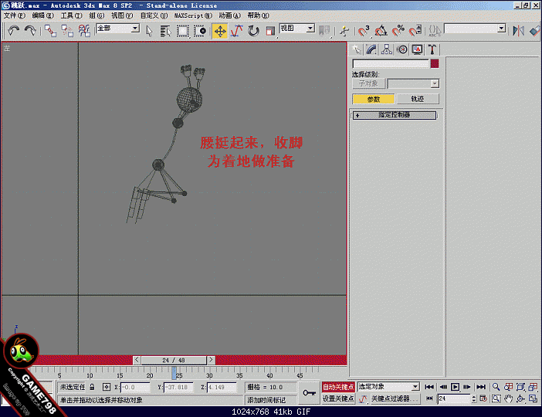The height and width of the screenshot is (417, 542).
Task: Toggle the Spinner Snap button
Action: (x=415, y=31)
